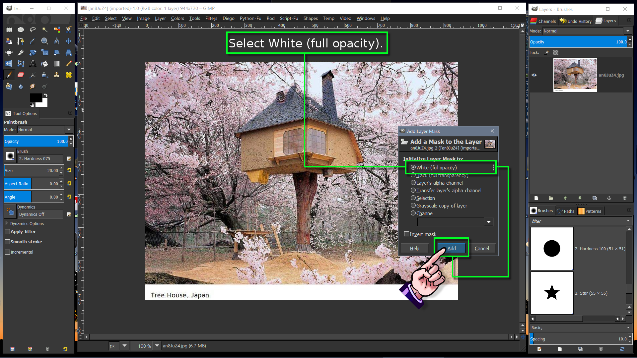
Task: Enable Incremental checkbox
Action: click(x=7, y=252)
